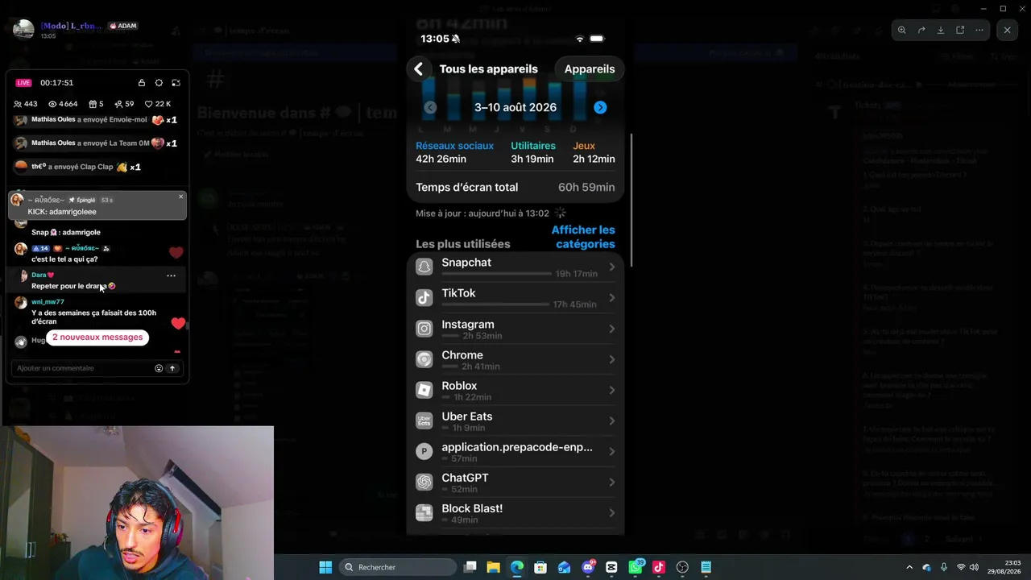1031x580 pixels.
Task: Open the TikTok taskbar app
Action: tap(659, 567)
